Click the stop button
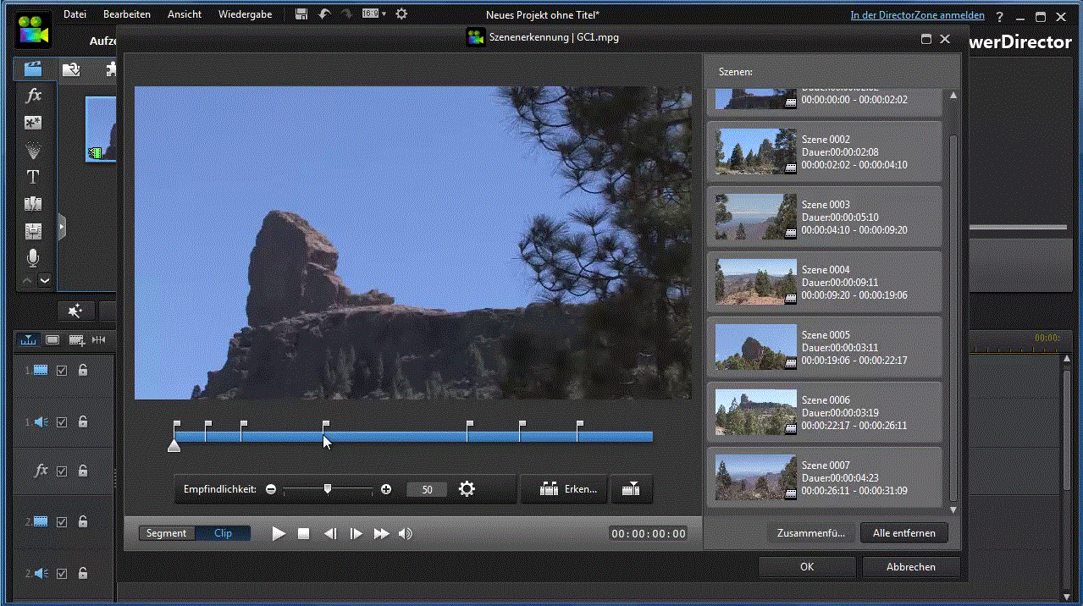Screen dimensions: 1083x606 tap(304, 533)
